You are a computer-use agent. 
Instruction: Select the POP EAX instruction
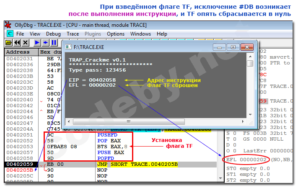tap(109, 141)
